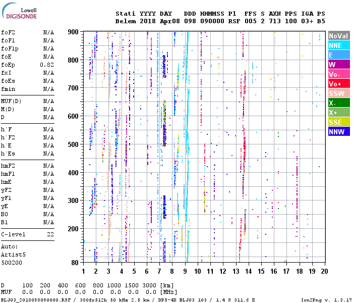
Task: Select the SSE yellow legend swatch
Action: click(339, 122)
